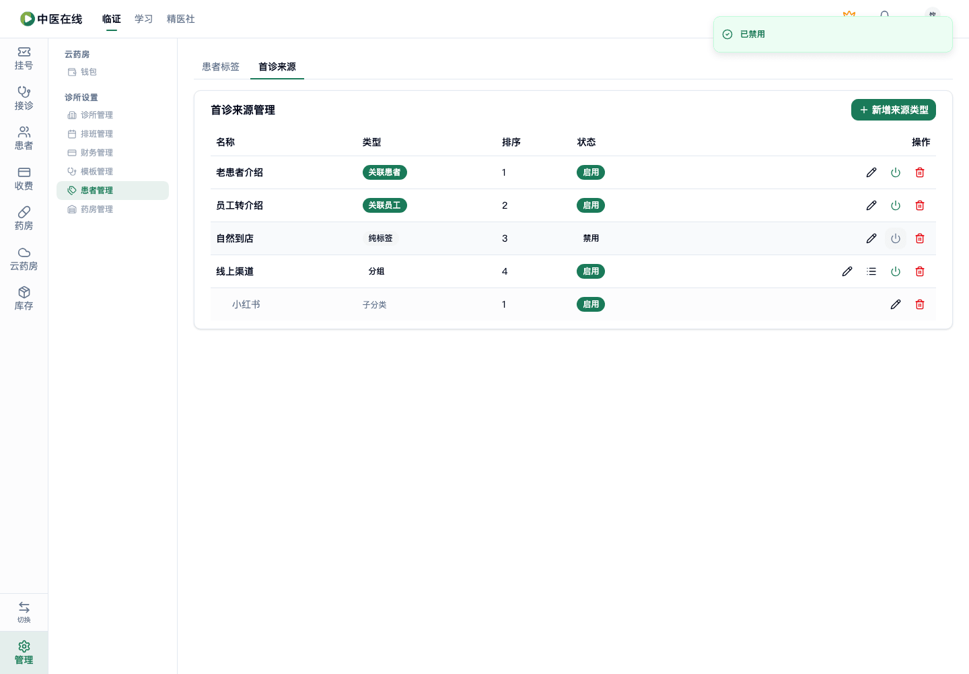Delete the 员工转介绍 row

[x=920, y=205]
